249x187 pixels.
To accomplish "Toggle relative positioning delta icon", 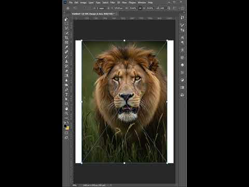I will [108, 8].
